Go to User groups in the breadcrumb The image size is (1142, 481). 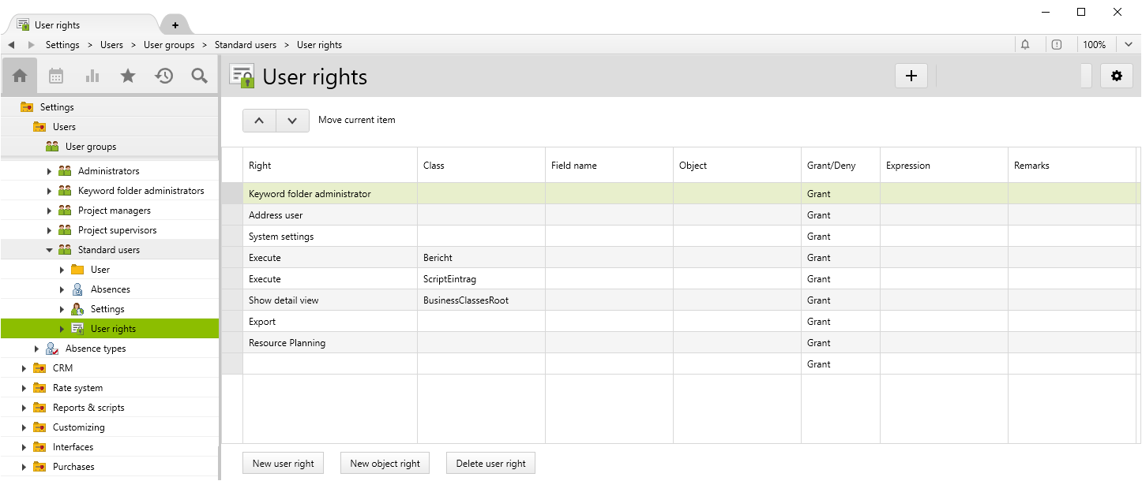click(x=168, y=45)
